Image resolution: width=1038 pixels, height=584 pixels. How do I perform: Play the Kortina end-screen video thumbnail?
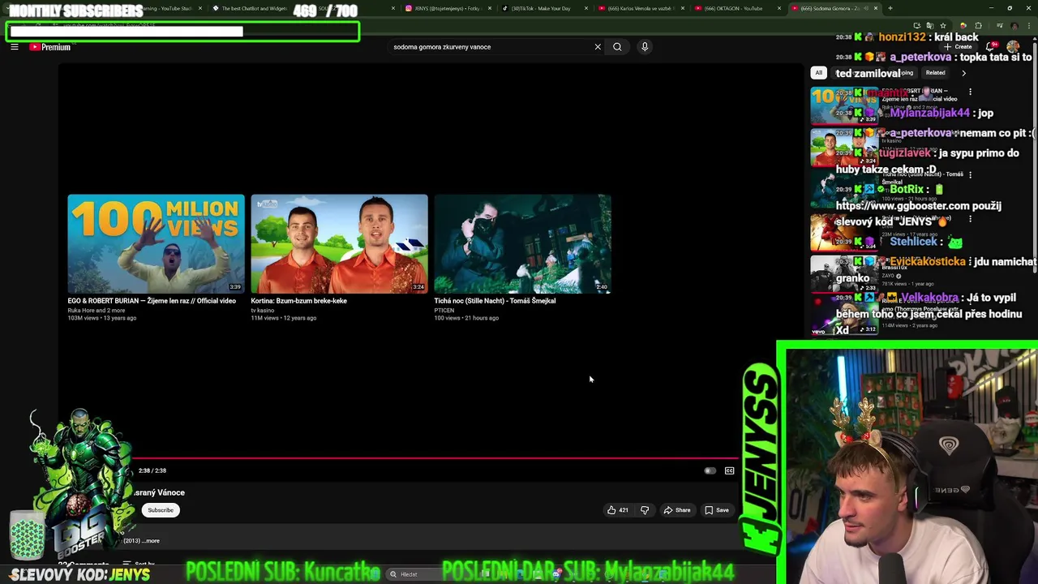tap(339, 243)
